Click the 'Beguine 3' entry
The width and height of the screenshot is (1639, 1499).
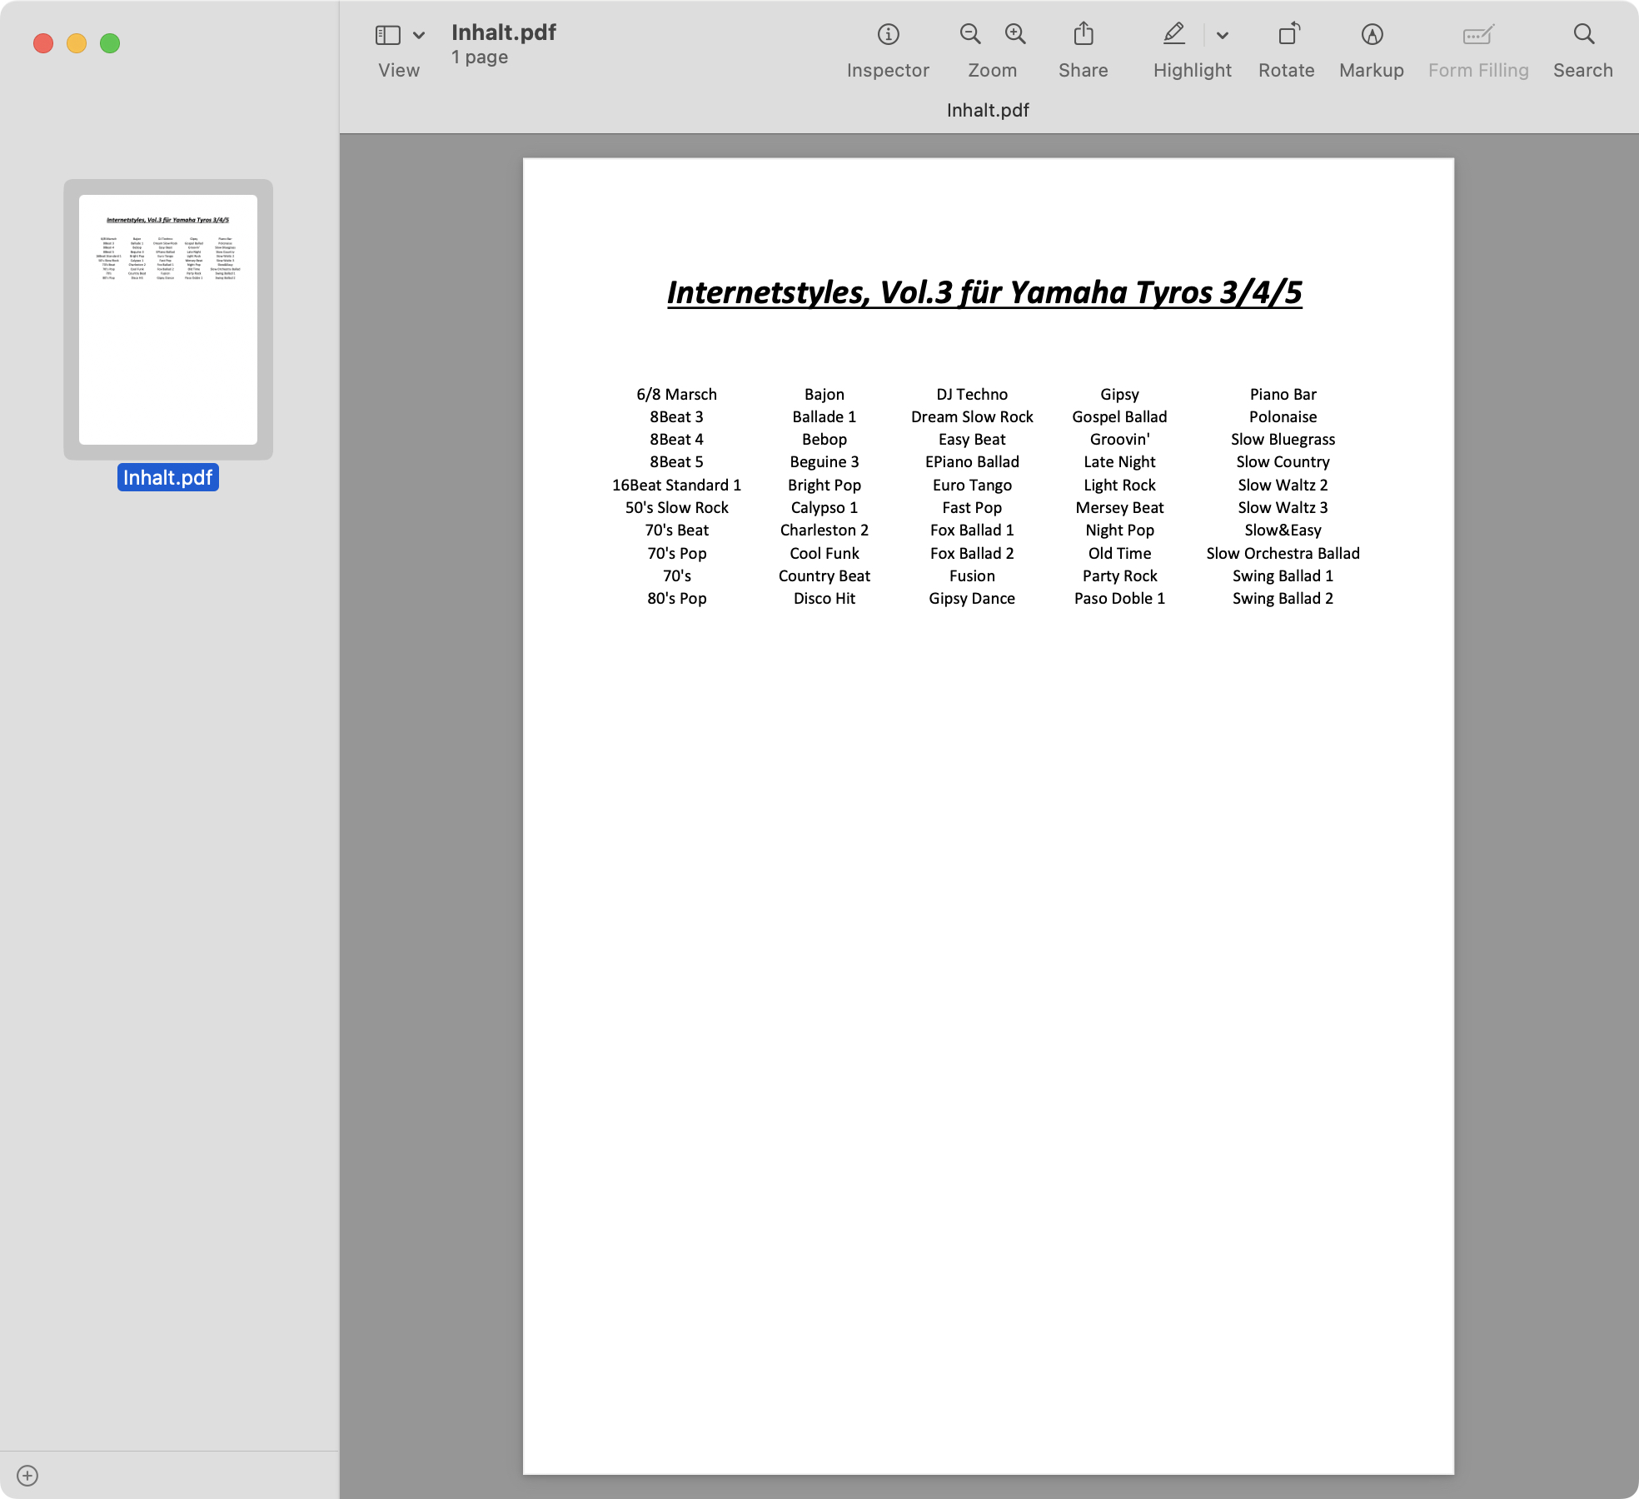coord(824,461)
